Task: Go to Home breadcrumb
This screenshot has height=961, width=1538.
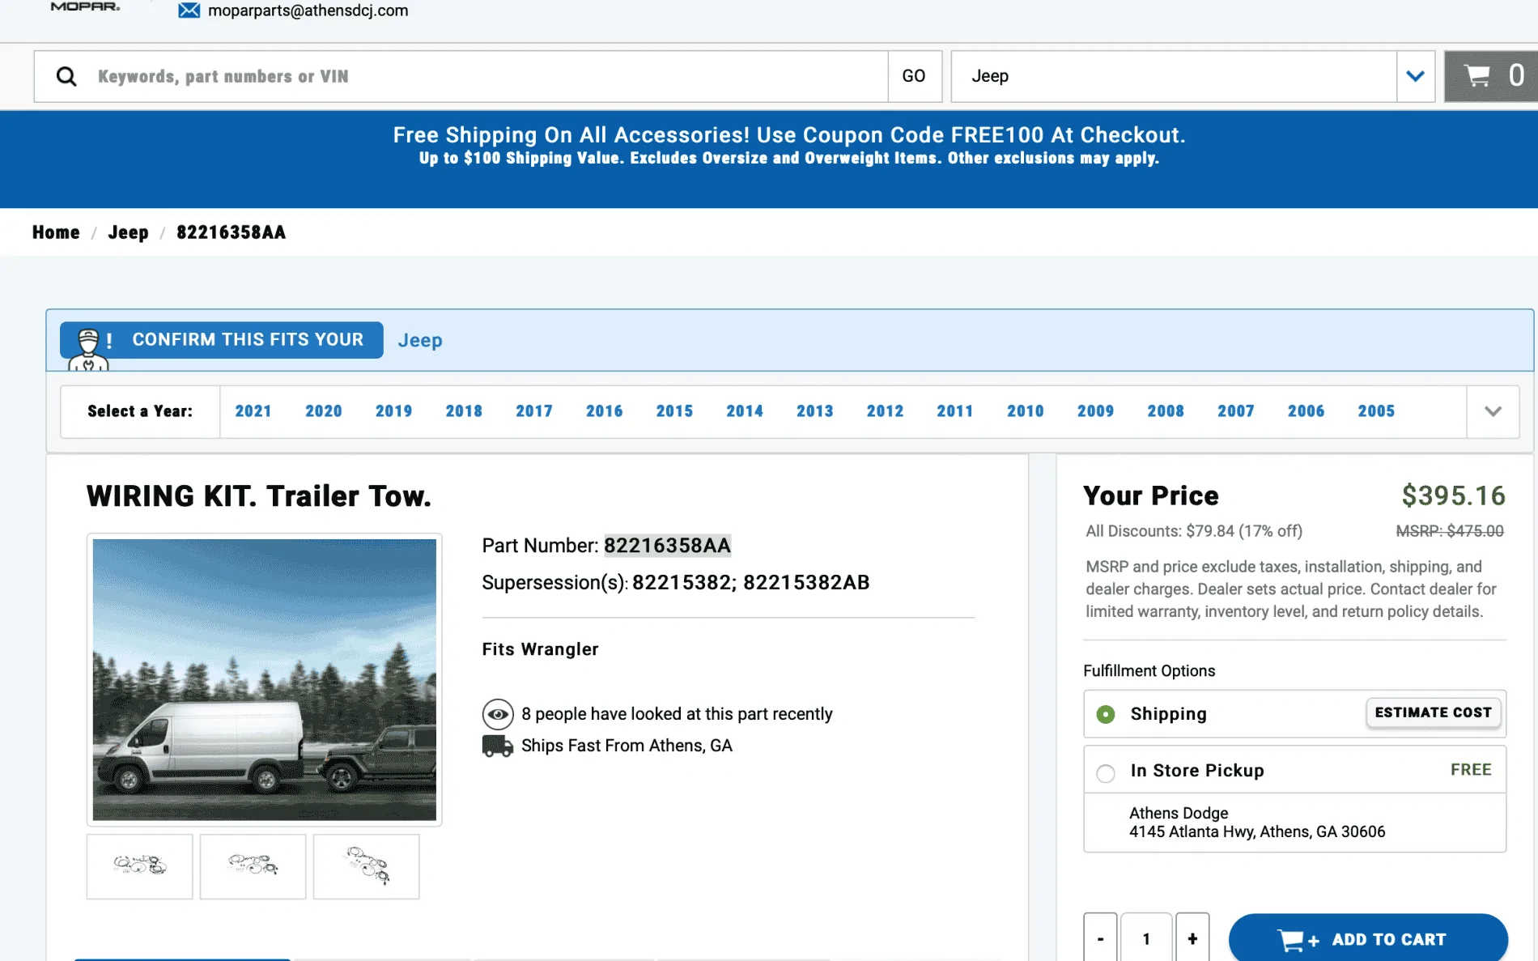Action: (x=56, y=232)
